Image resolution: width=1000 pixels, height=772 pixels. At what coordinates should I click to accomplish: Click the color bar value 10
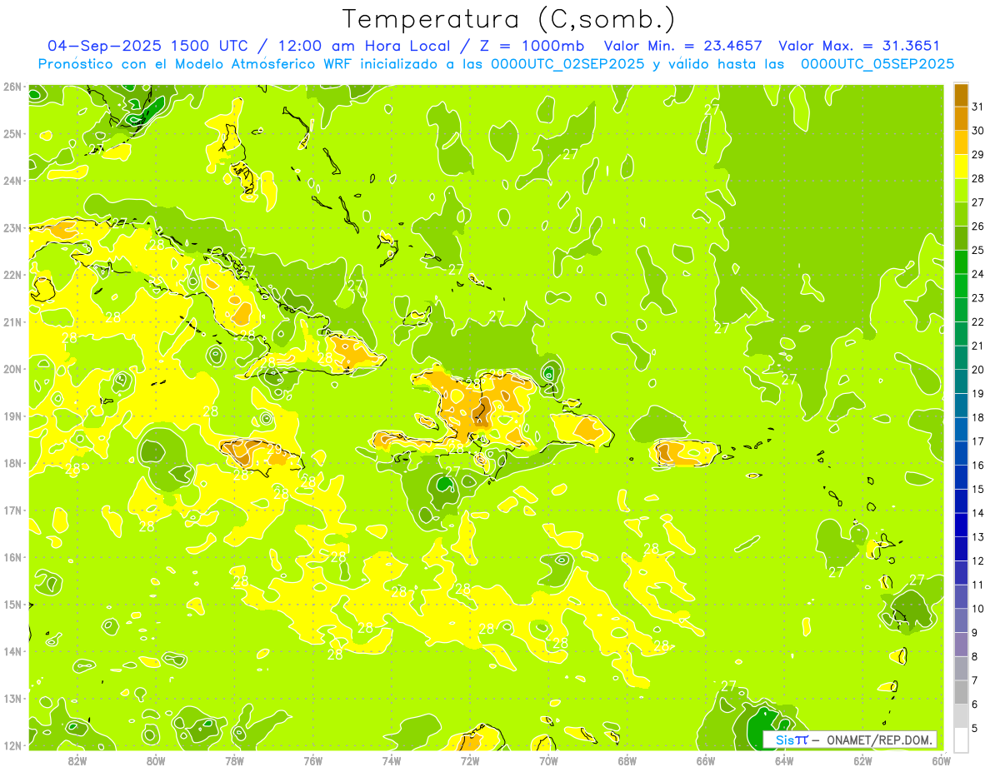[x=977, y=609]
